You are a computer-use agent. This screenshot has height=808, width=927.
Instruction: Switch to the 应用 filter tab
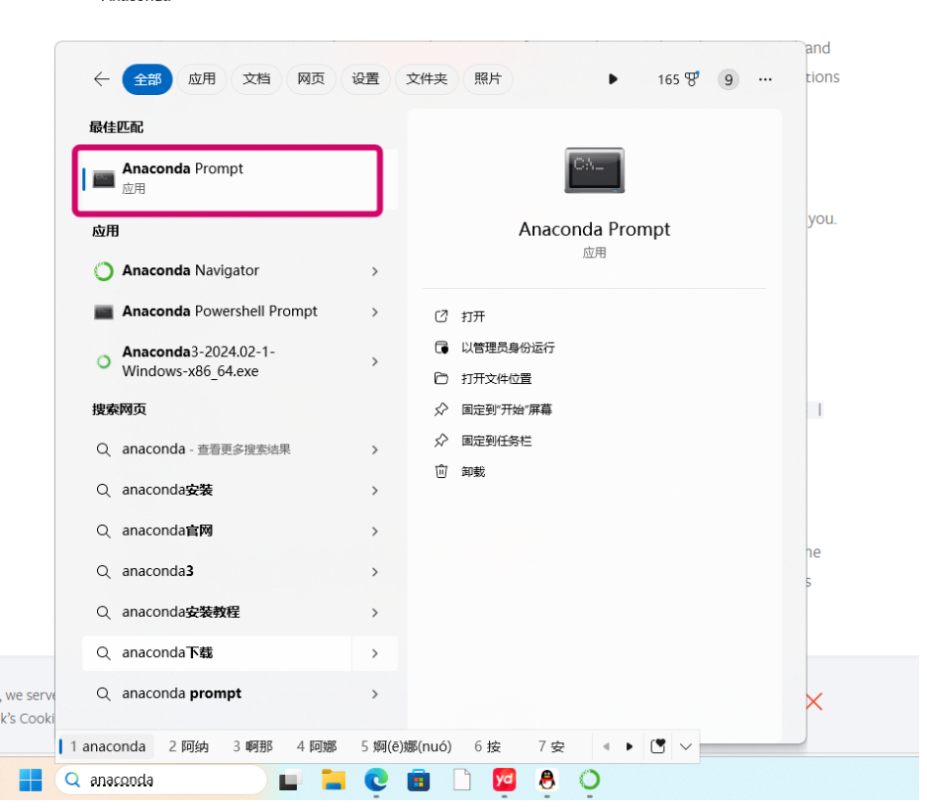coord(202,79)
